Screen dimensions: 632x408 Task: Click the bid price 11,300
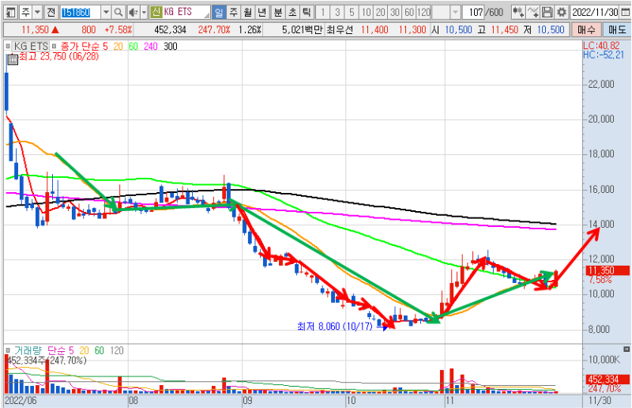pyautogui.click(x=412, y=30)
